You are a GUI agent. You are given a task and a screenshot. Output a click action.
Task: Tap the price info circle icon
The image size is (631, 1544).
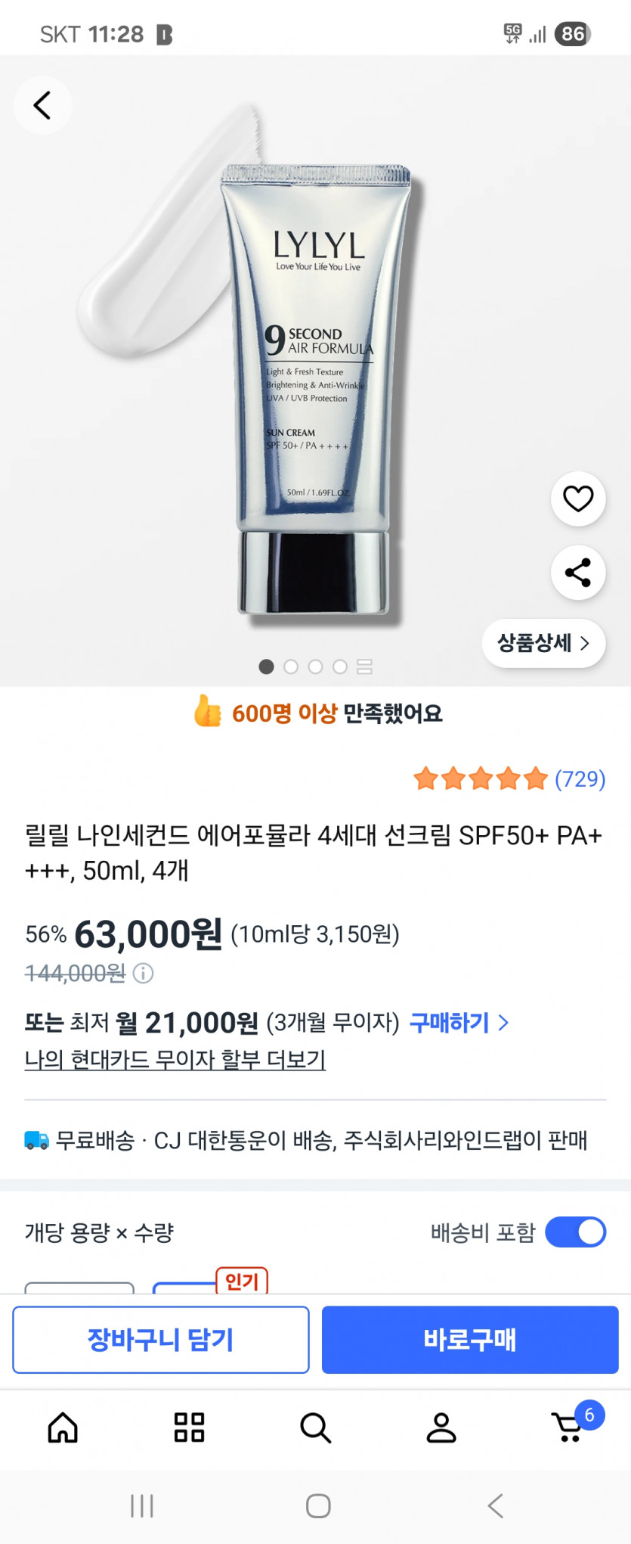[143, 973]
